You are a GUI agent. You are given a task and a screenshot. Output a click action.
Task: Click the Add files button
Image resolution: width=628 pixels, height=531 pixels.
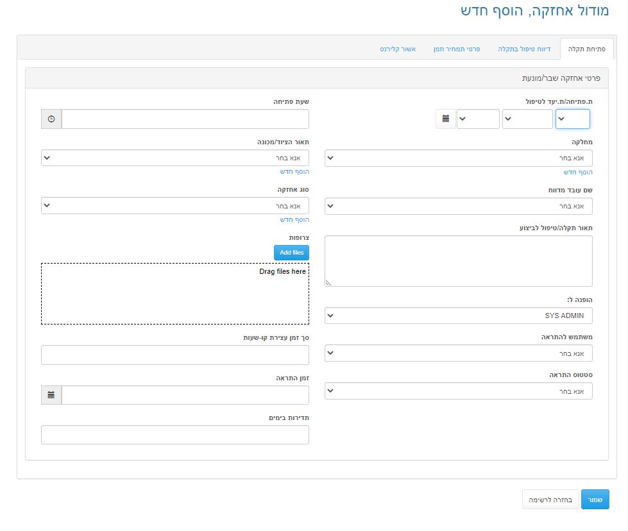[x=291, y=253]
